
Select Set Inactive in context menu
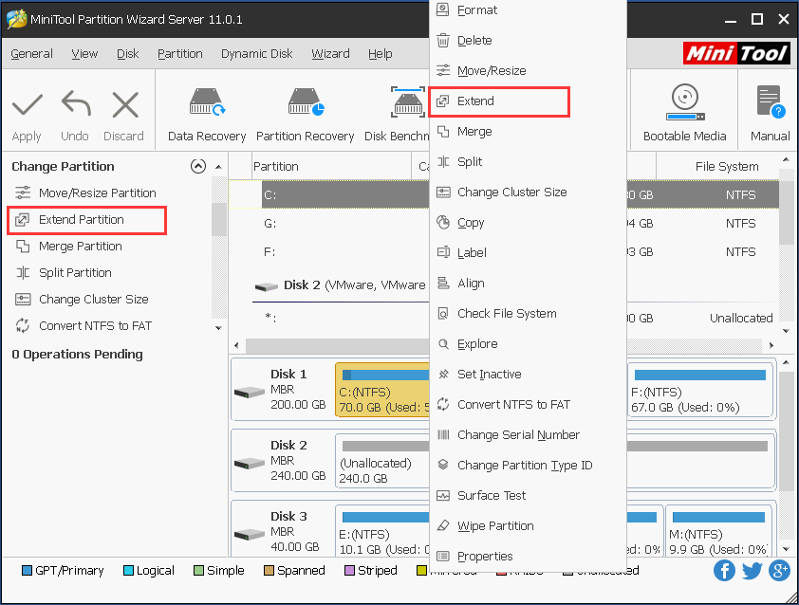click(x=528, y=375)
